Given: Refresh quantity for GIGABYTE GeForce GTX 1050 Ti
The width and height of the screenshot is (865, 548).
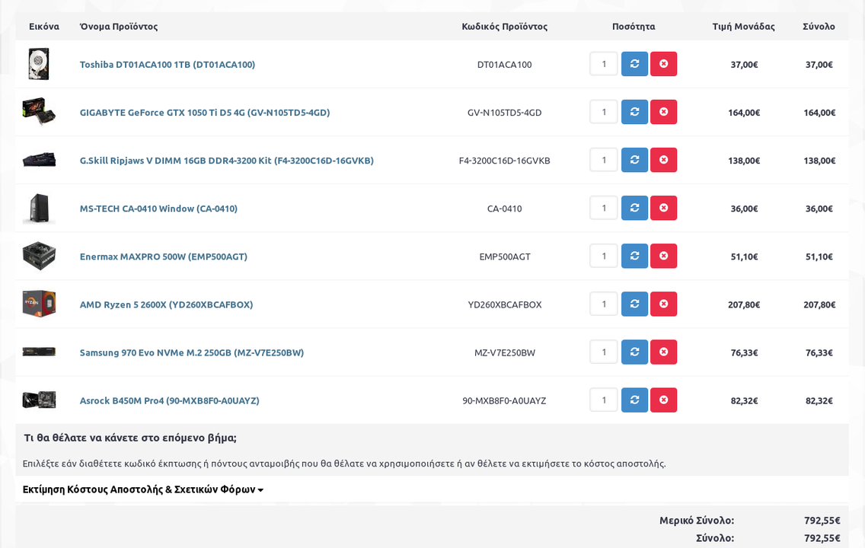Looking at the screenshot, I should [634, 112].
